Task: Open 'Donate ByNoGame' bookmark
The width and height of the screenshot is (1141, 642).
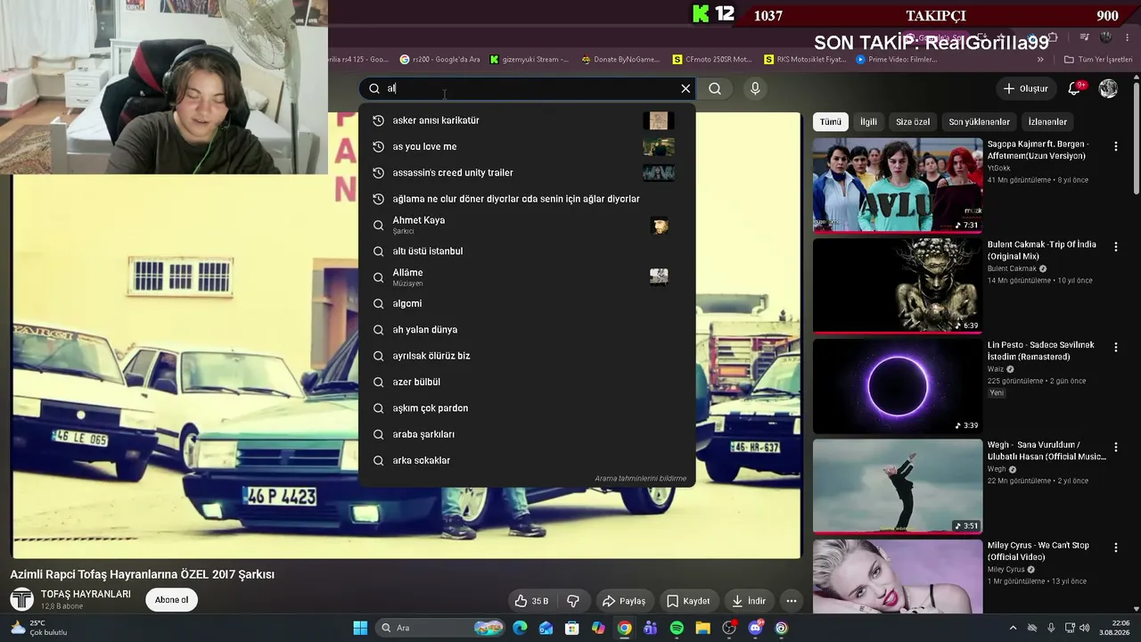Action: click(620, 60)
